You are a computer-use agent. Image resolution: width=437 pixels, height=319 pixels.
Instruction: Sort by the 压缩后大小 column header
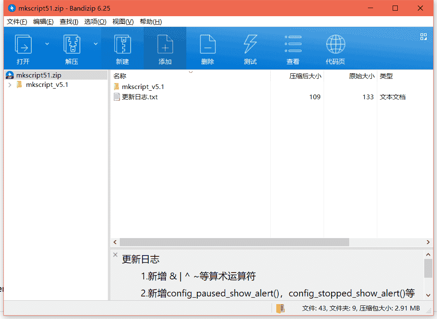point(297,76)
